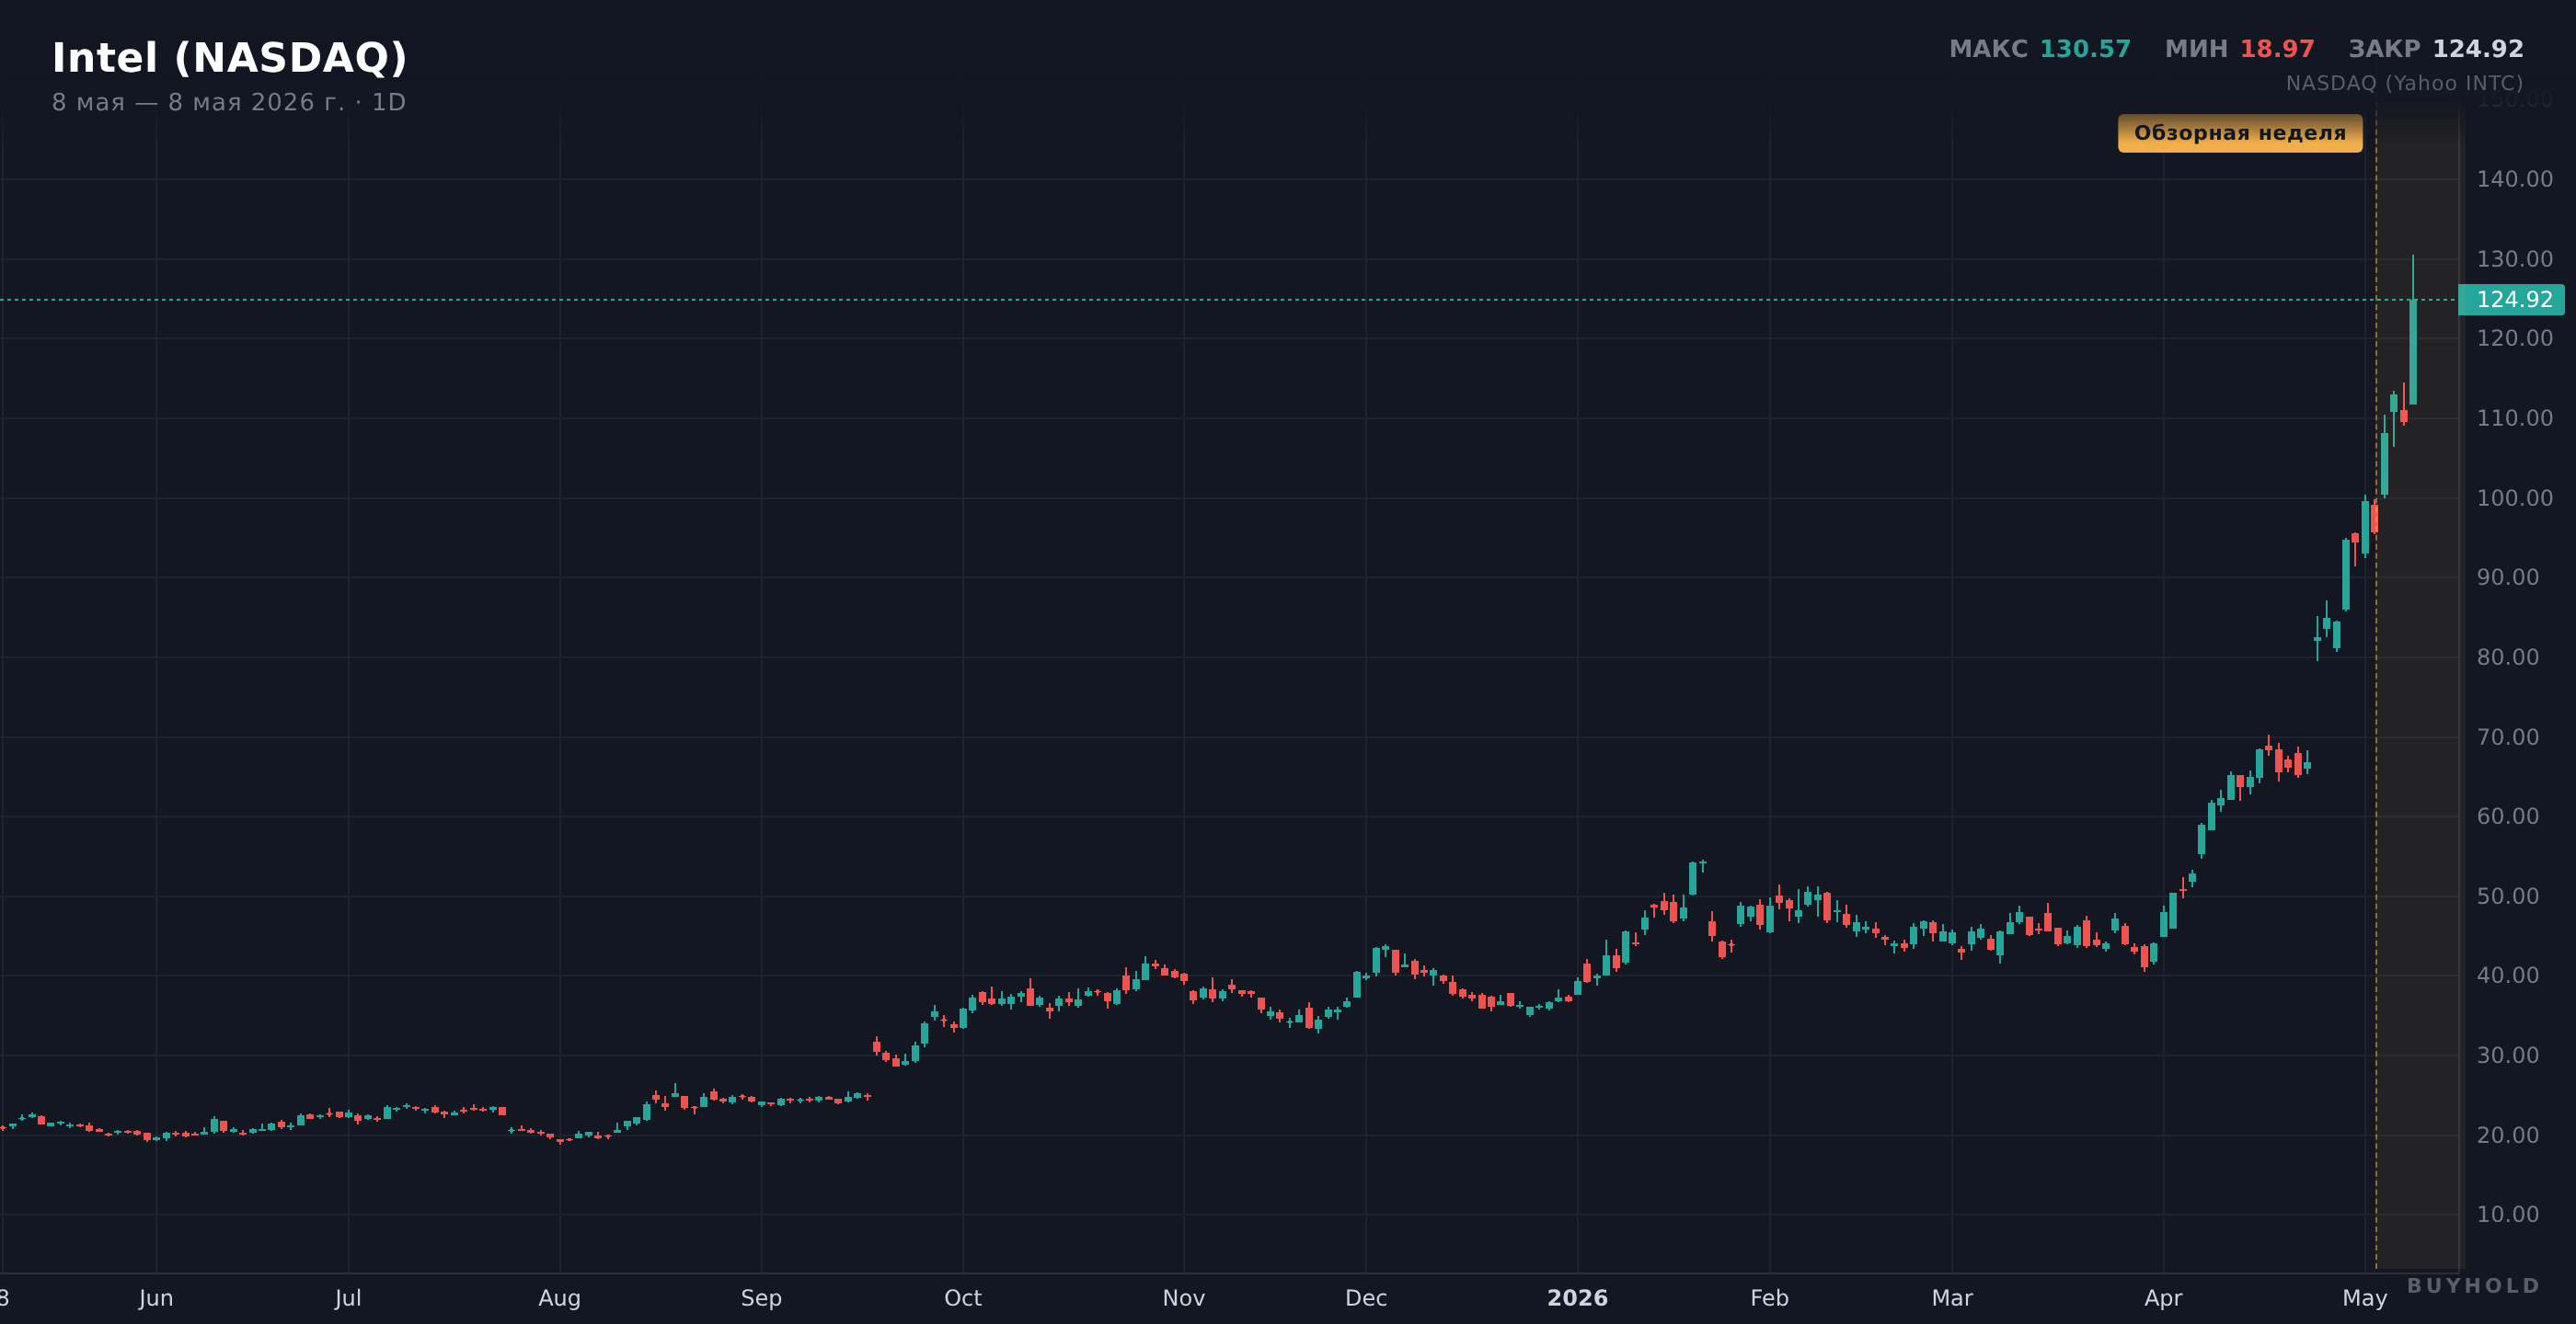Click the 120.00 price axis label
This screenshot has width=2576, height=1324.
coord(2514,337)
